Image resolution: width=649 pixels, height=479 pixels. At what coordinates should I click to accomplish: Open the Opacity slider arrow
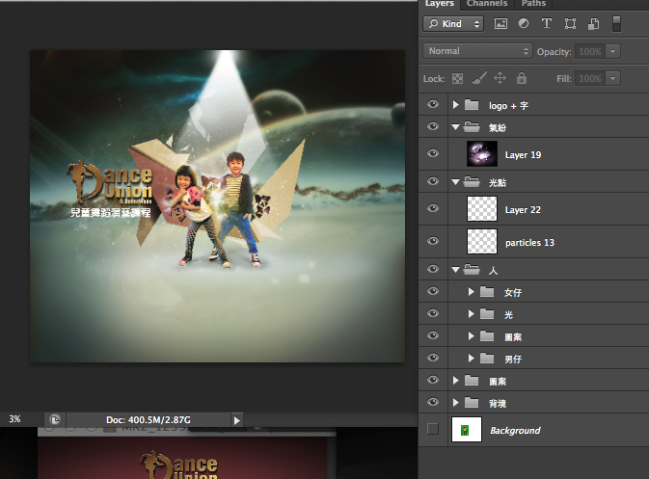point(612,51)
